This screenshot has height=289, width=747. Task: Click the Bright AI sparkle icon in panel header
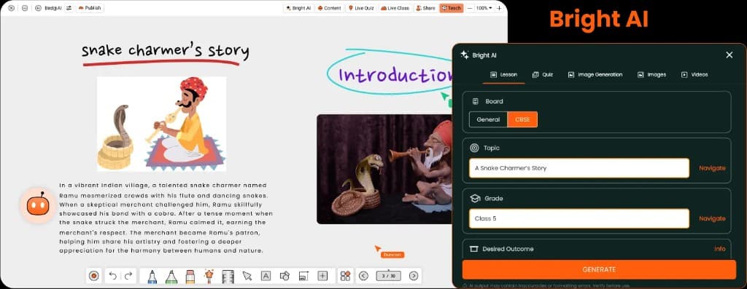pyautogui.click(x=465, y=55)
